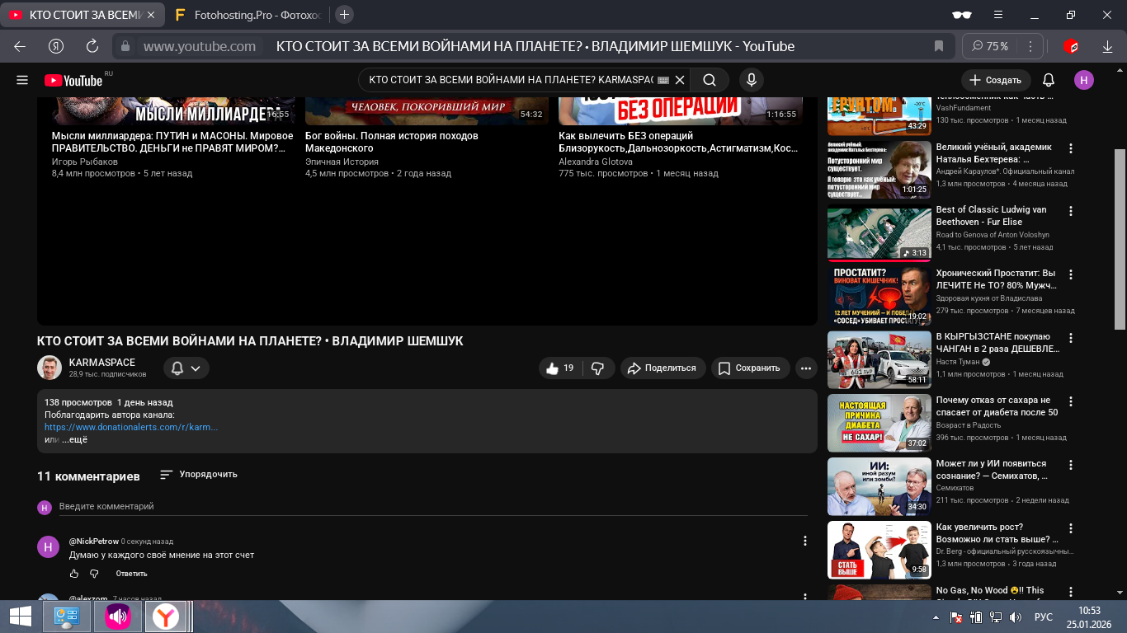Open the purple account avatar menu
The width and height of the screenshot is (1127, 633).
pyautogui.click(x=1084, y=80)
